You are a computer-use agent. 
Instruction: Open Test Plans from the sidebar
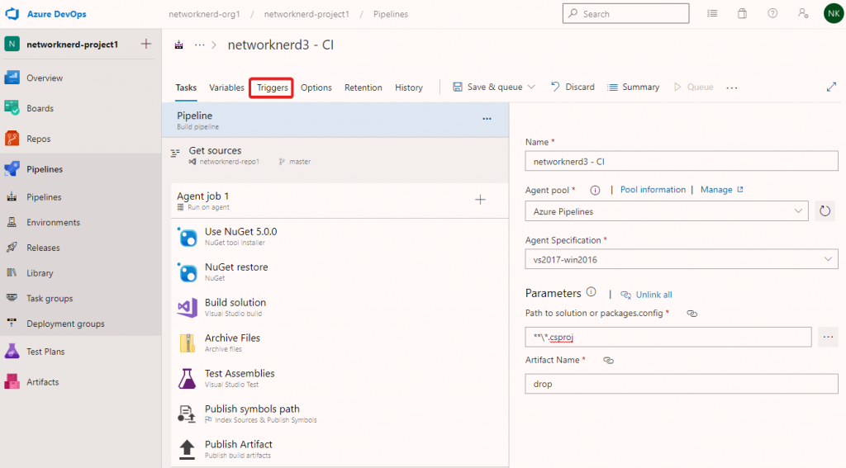coord(45,352)
